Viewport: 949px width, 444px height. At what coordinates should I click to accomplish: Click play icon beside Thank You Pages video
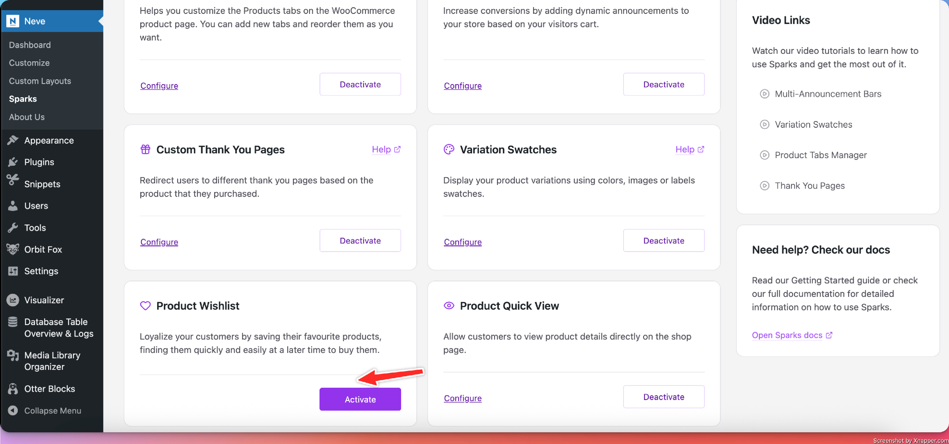click(x=765, y=186)
